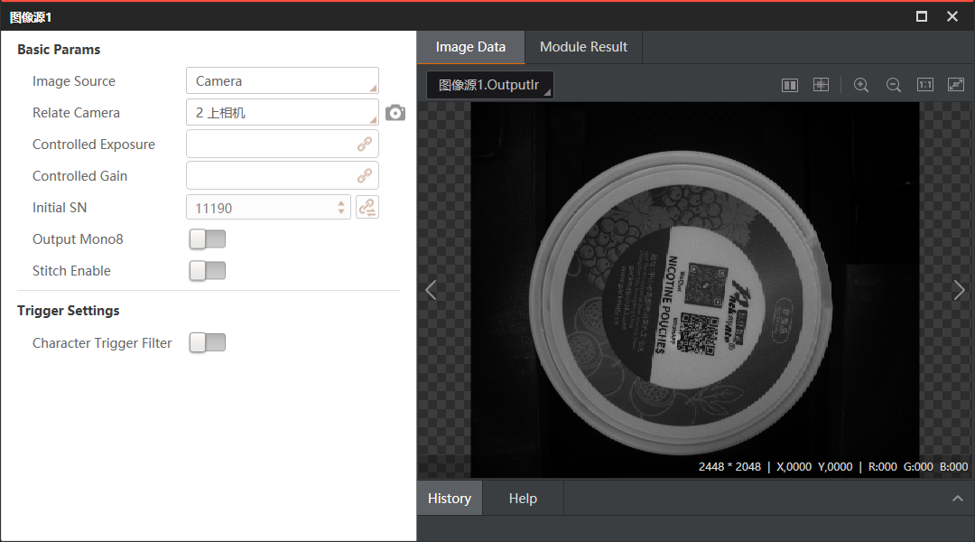Click the zoom out magnifier icon
The width and height of the screenshot is (975, 542).
893,85
